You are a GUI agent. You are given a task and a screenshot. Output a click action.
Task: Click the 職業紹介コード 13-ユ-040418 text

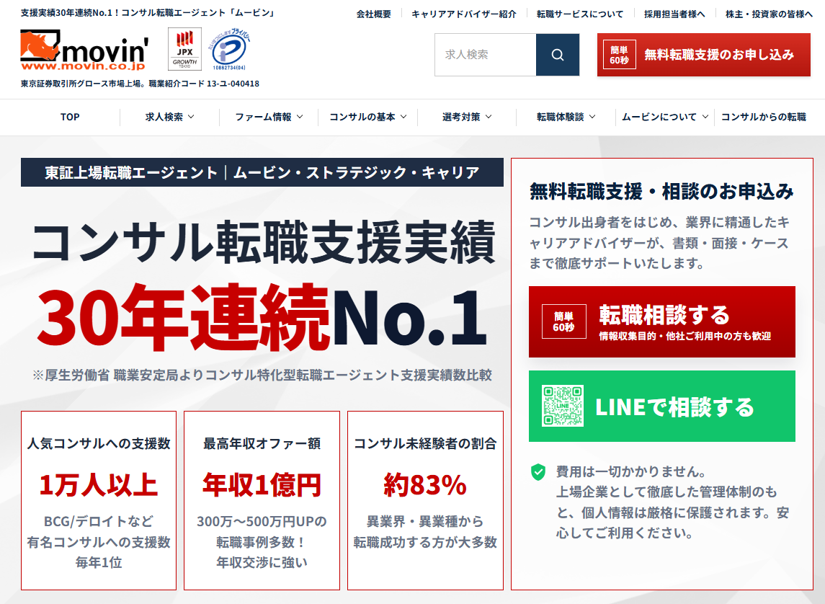[x=204, y=83]
